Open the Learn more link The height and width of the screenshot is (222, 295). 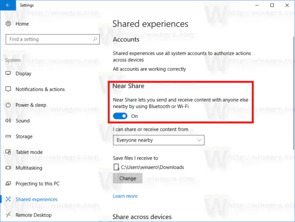point(125,196)
